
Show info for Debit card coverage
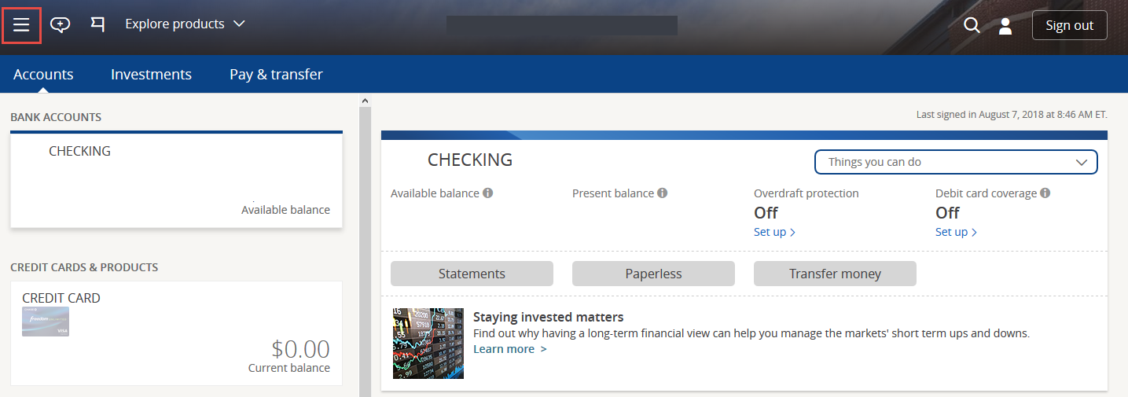coord(1045,193)
